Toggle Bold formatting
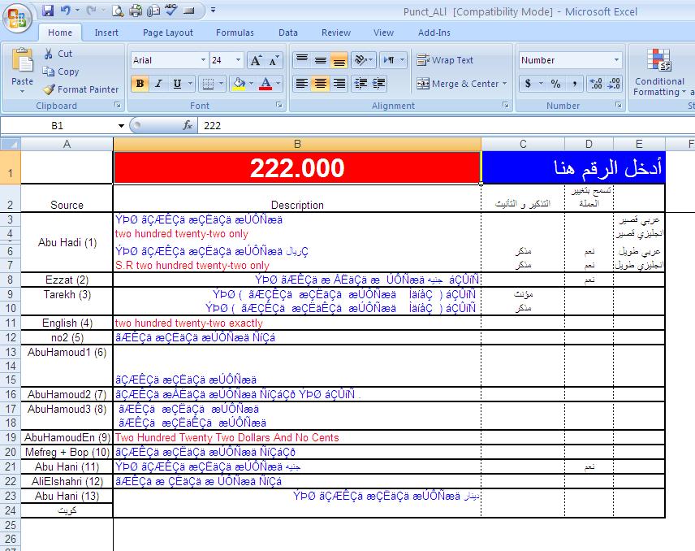The image size is (695, 551). pos(140,84)
